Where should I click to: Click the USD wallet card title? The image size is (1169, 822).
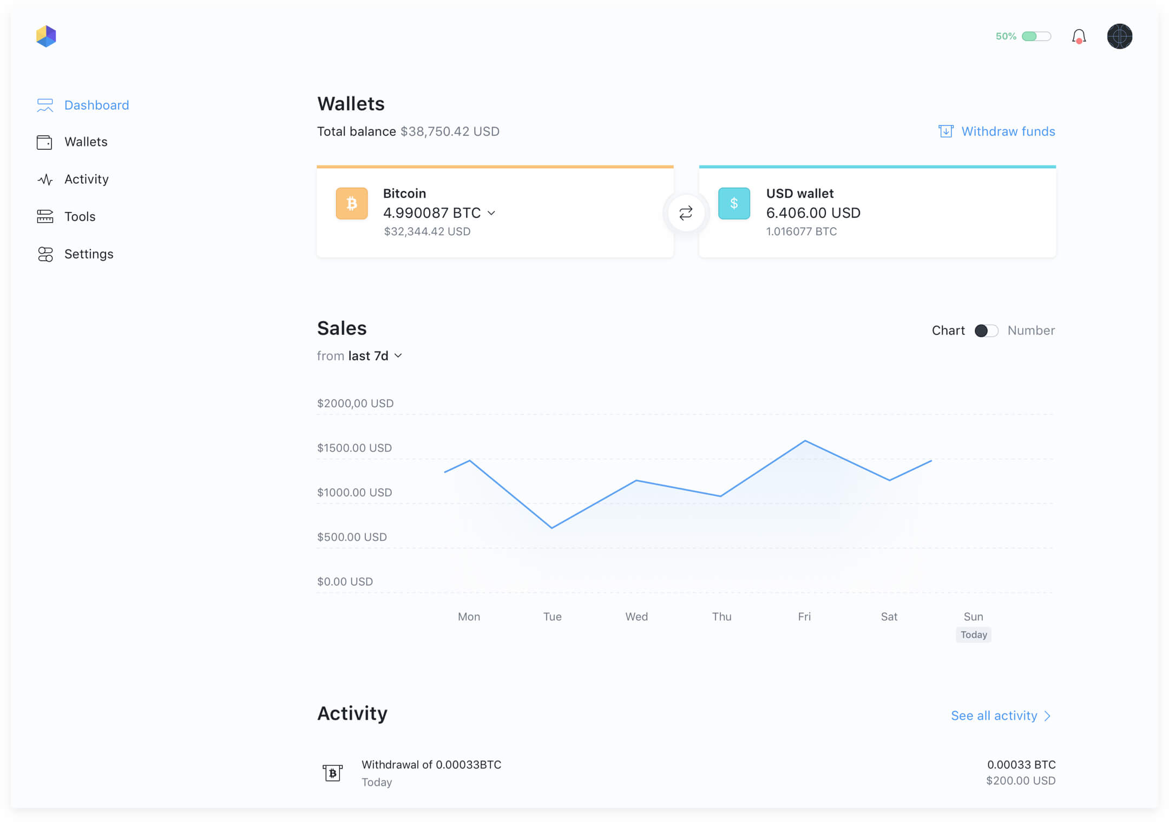[800, 193]
